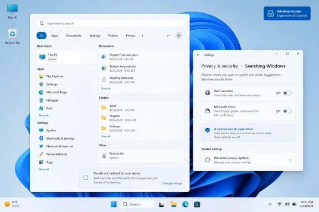This screenshot has width=319, height=212.
Task: Open Microsoft Edge from taskbar
Action: (x=186, y=204)
